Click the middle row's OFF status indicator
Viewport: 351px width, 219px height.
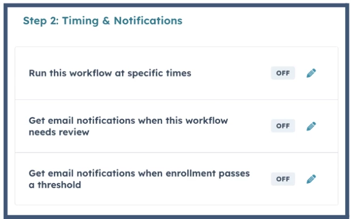283,126
